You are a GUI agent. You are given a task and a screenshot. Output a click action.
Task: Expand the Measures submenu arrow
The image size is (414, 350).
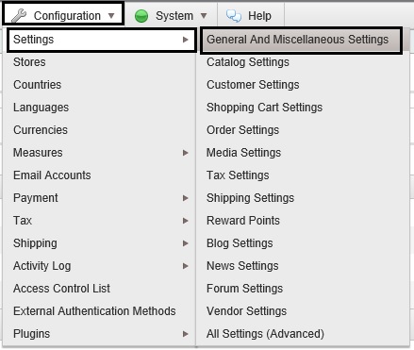point(186,153)
